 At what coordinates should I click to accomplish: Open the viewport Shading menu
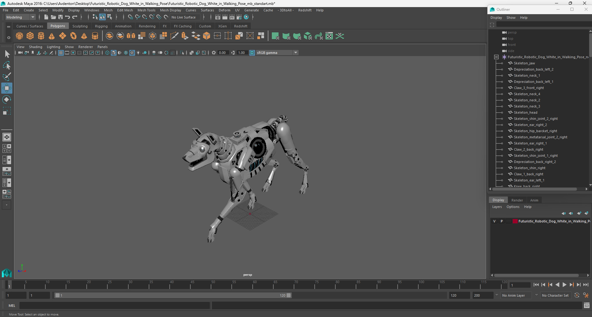click(x=35, y=47)
